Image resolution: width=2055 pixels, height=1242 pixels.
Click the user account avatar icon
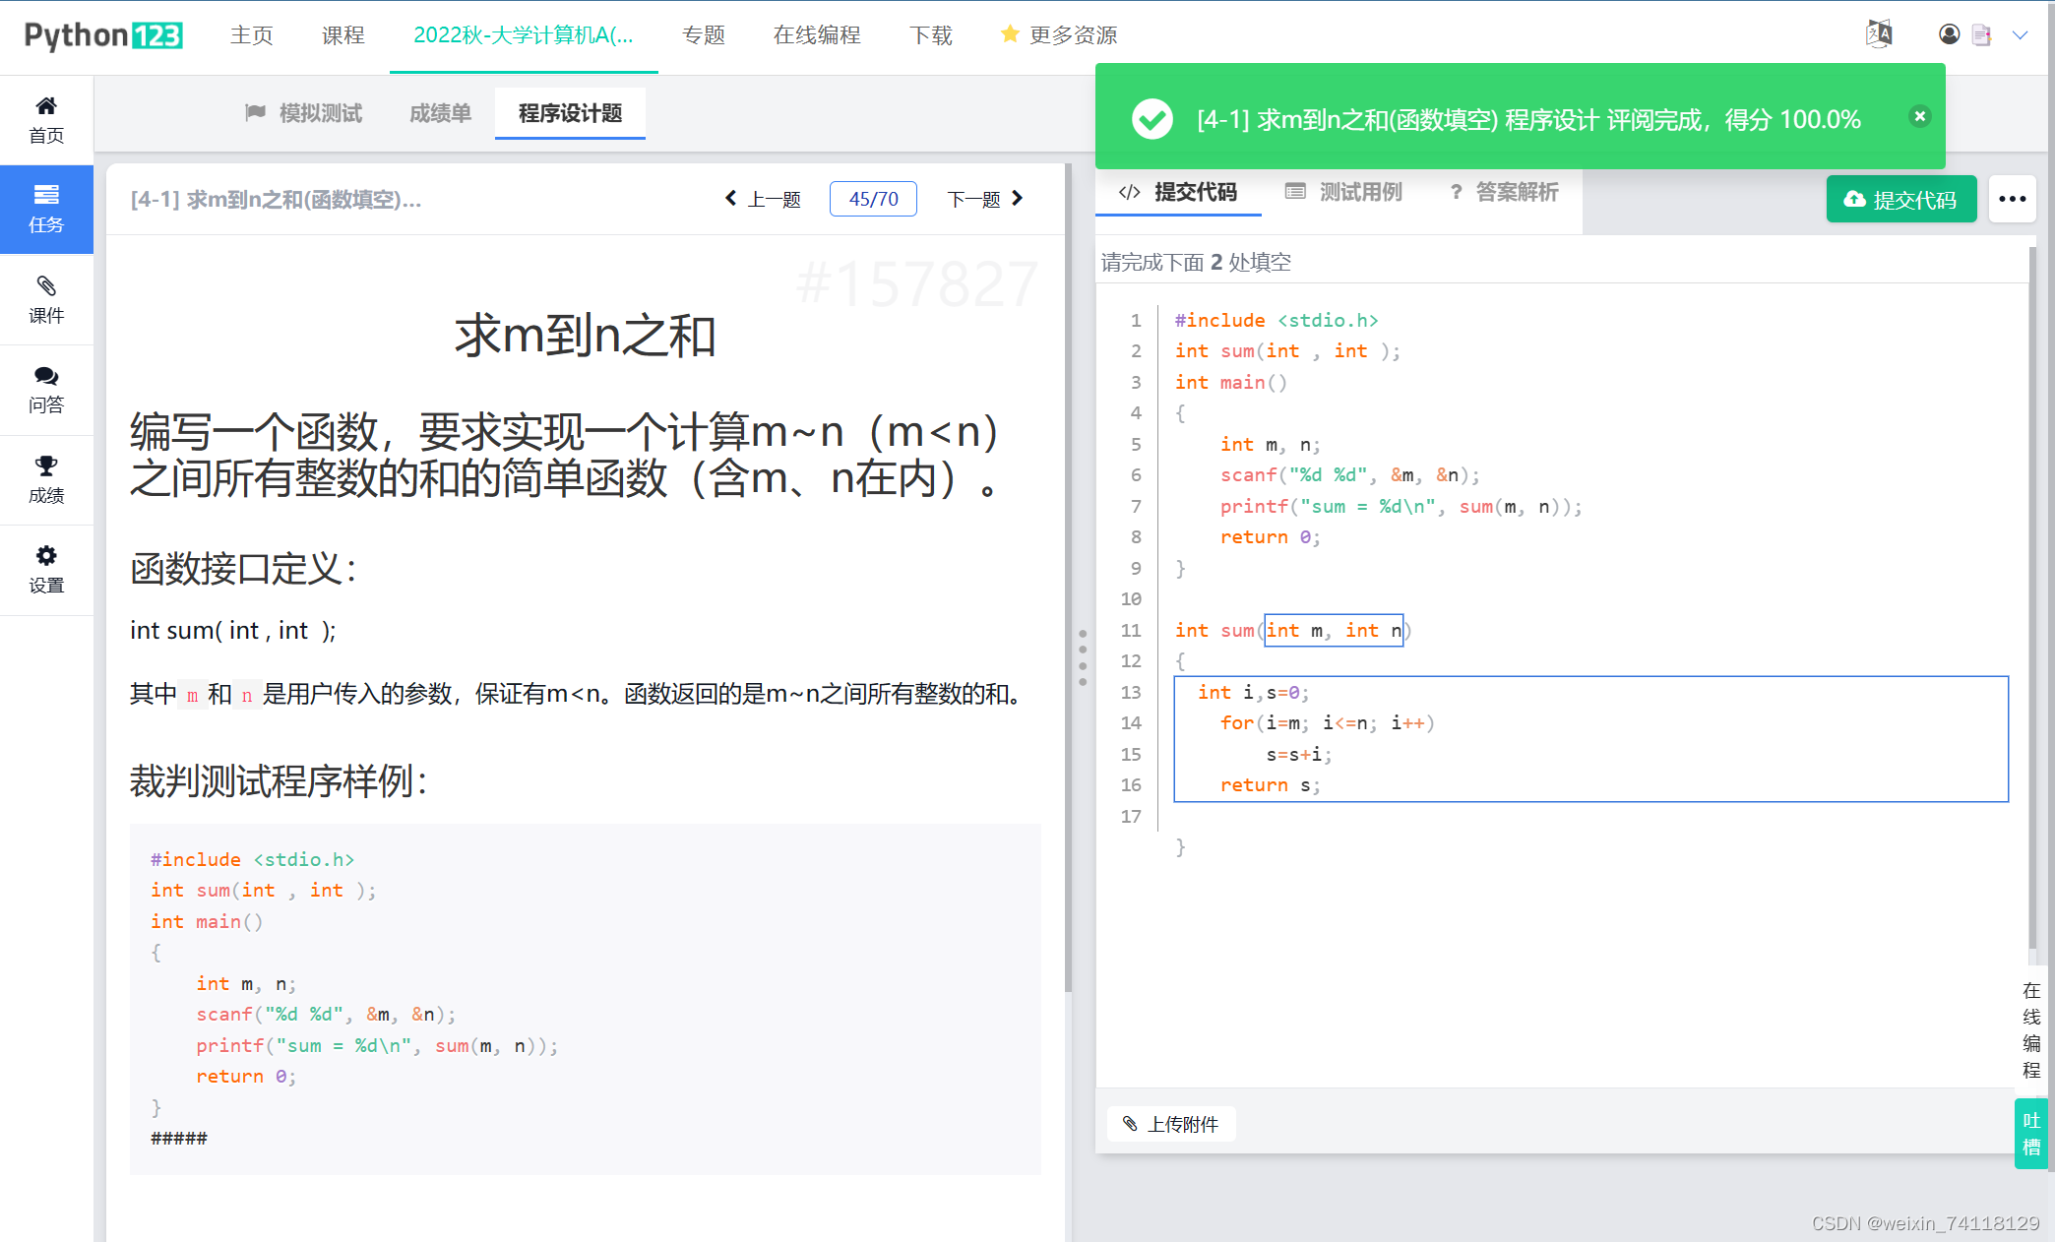click(x=1949, y=34)
